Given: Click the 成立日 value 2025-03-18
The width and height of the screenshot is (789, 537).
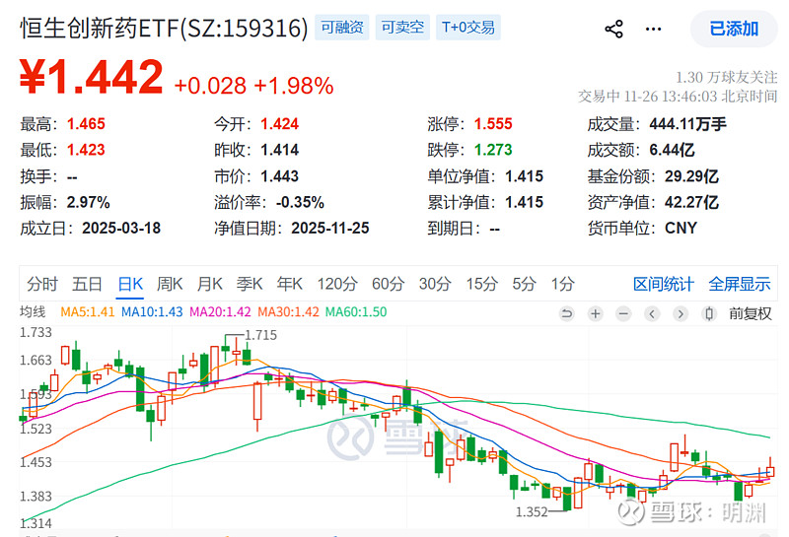Looking at the screenshot, I should click(x=121, y=229).
